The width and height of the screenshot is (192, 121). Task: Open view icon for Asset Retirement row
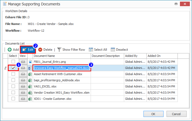pyautogui.click(x=23, y=74)
